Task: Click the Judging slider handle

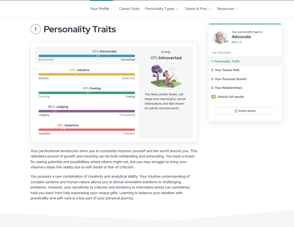Action: pyautogui.click(x=55, y=111)
